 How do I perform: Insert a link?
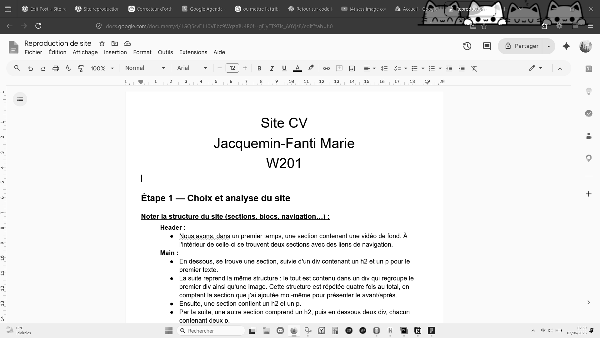pyautogui.click(x=326, y=68)
